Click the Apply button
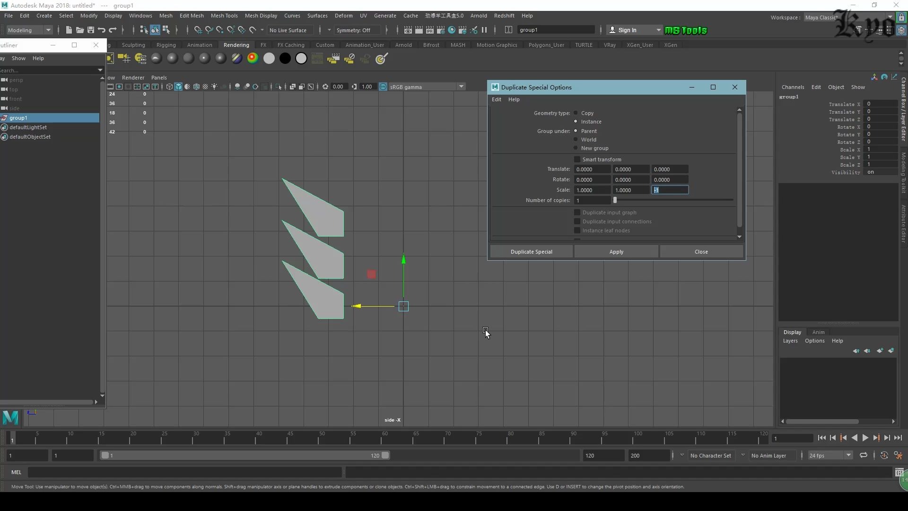The height and width of the screenshot is (511, 908). (x=616, y=252)
